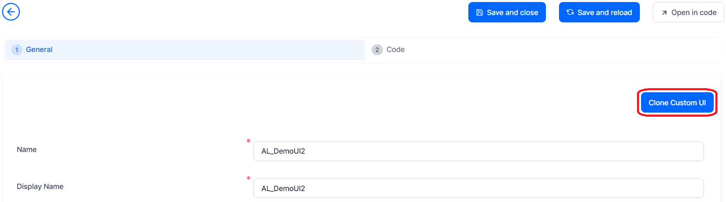Click the Display Name field label
This screenshot has width=726, height=202.
coord(40,187)
